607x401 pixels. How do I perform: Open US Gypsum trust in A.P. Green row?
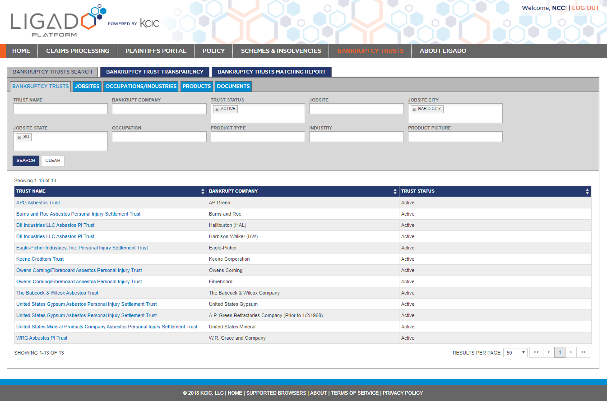87,315
